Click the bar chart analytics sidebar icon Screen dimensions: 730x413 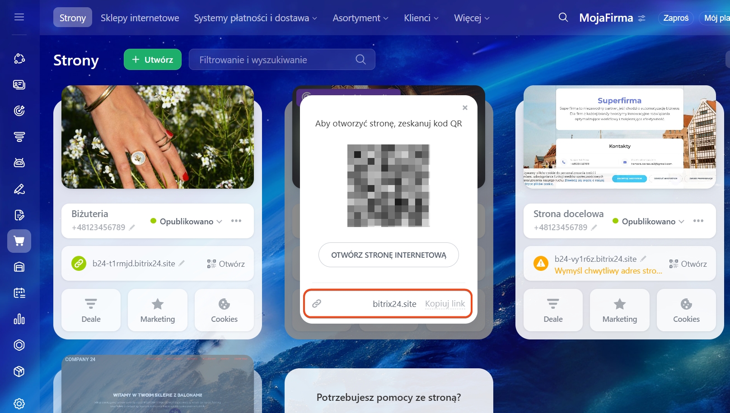(x=19, y=319)
